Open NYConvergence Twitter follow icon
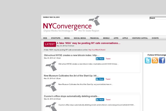This screenshot has width=166, height=111. pyautogui.click(x=148, y=60)
